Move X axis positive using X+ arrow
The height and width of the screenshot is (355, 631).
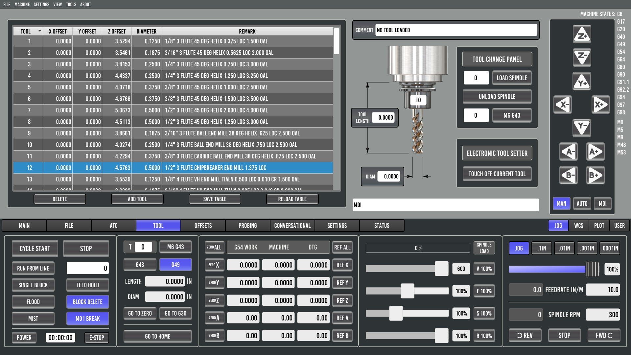600,105
